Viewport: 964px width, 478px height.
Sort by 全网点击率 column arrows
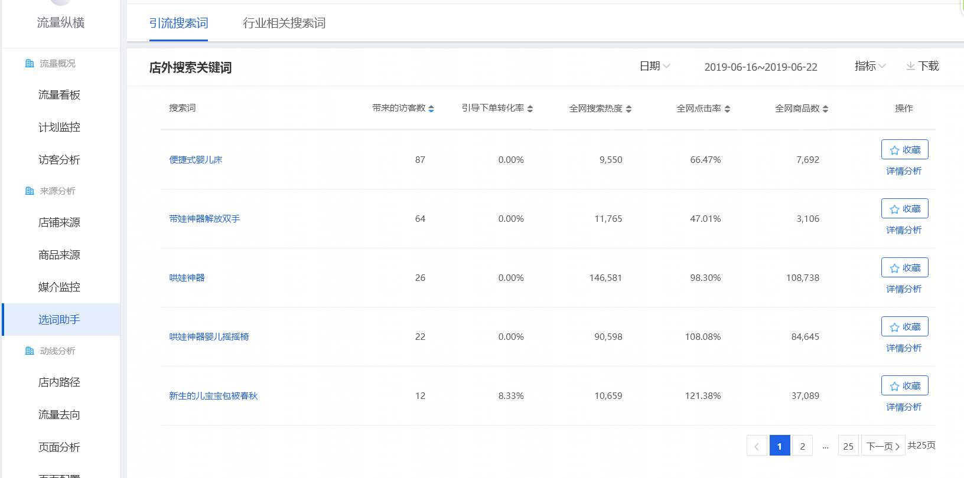[727, 109]
